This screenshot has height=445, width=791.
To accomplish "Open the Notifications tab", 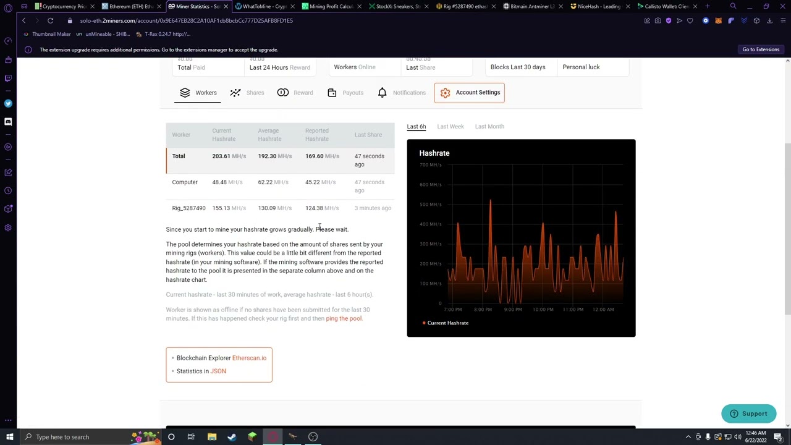I will click(401, 93).
